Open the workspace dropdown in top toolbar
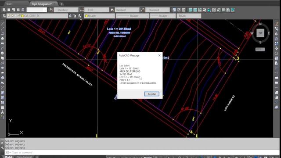The width and height of the screenshot is (281, 158). click(37, 10)
